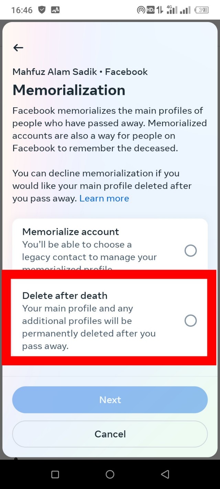Tap the status bar clock showing 16:46

click(22, 10)
